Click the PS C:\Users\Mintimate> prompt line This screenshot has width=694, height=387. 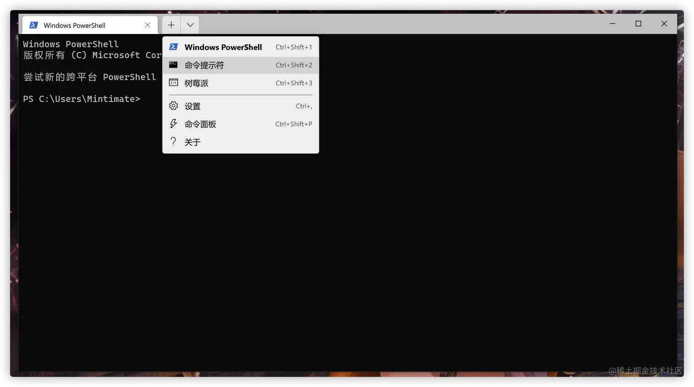pos(82,99)
